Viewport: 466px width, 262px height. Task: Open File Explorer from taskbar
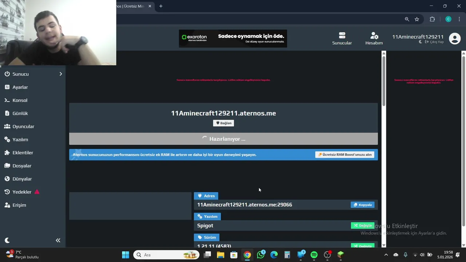click(221, 255)
